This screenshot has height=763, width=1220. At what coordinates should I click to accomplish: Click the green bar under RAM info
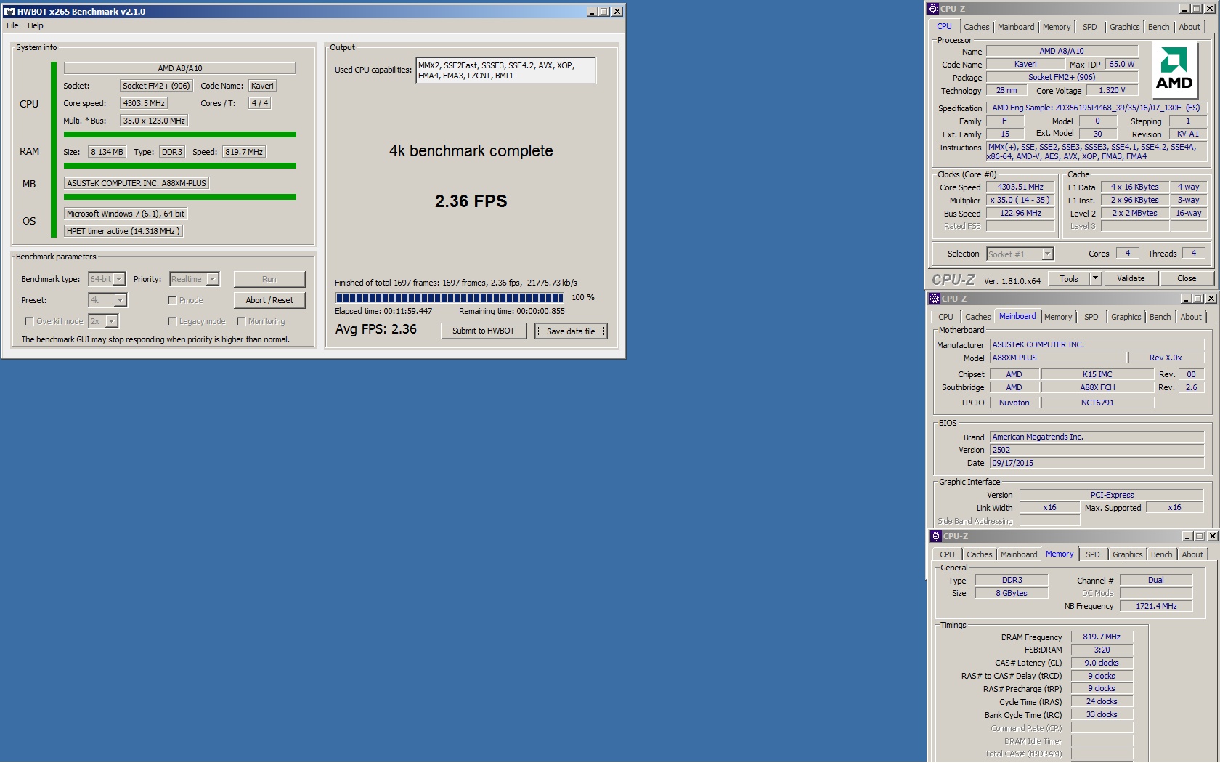coord(180,166)
